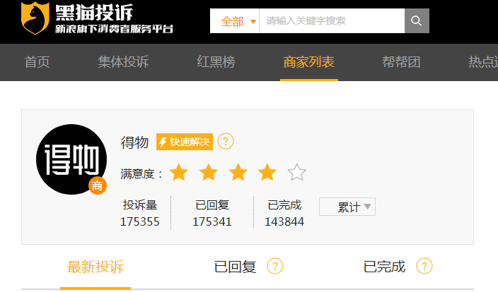Click the orange 商 merchant badge
The height and width of the screenshot is (292, 498).
(x=97, y=185)
